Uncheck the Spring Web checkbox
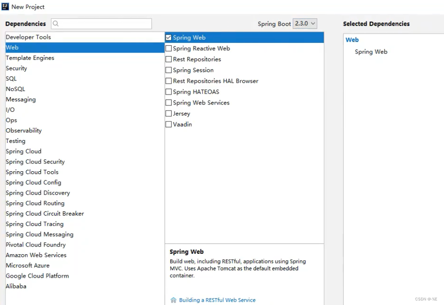The width and height of the screenshot is (444, 305). pos(168,37)
